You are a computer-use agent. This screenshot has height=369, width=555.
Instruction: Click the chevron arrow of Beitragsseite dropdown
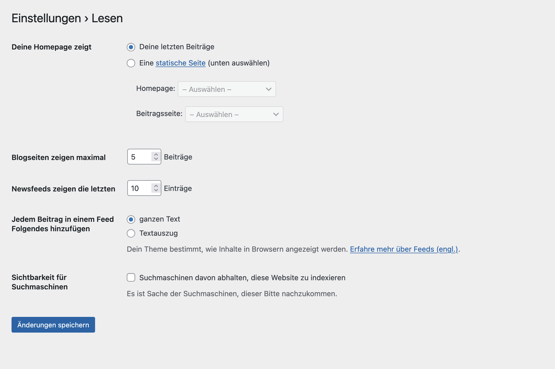(x=276, y=114)
